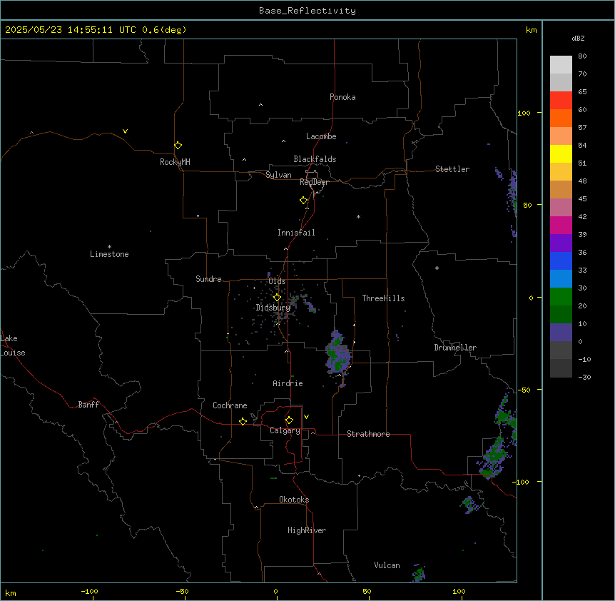This screenshot has height=601, width=615.
Task: Select the Strathmore label
Action: (x=368, y=434)
